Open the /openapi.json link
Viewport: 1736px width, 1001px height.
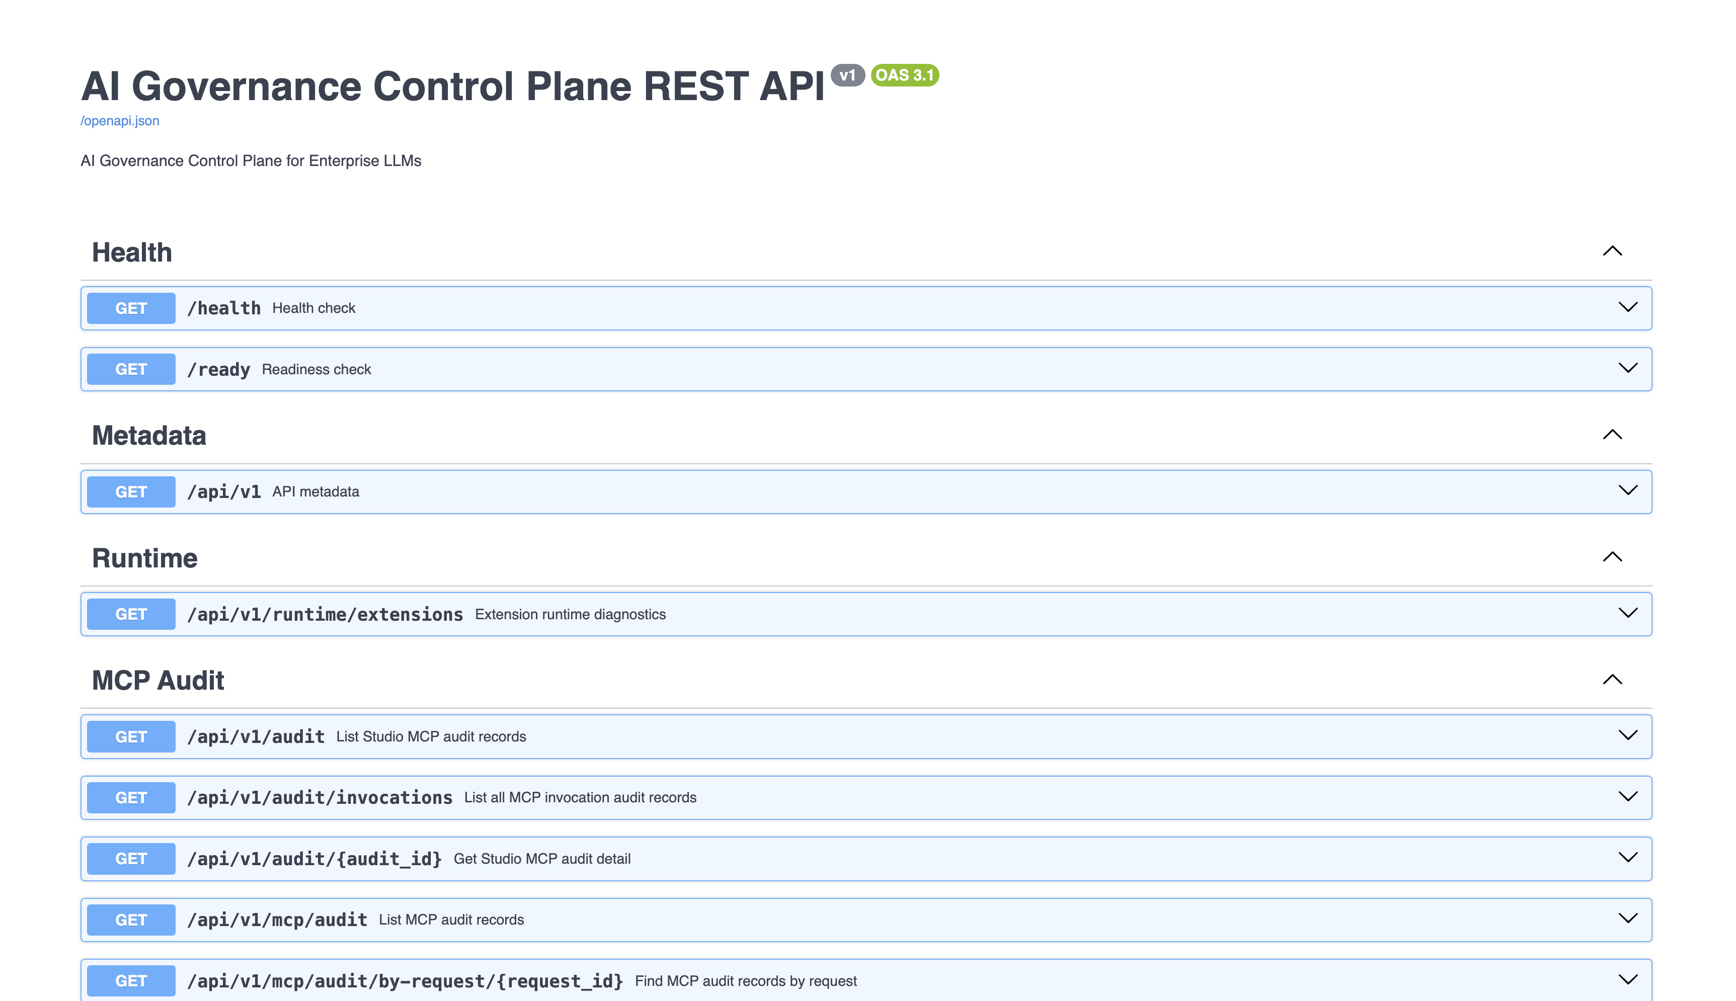point(120,121)
